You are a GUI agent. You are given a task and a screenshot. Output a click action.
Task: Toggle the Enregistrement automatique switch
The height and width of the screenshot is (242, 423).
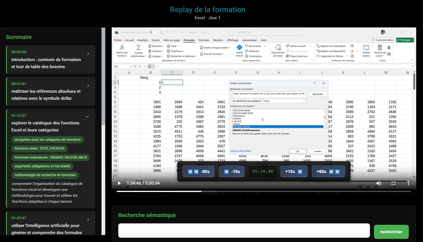click(x=153, y=32)
